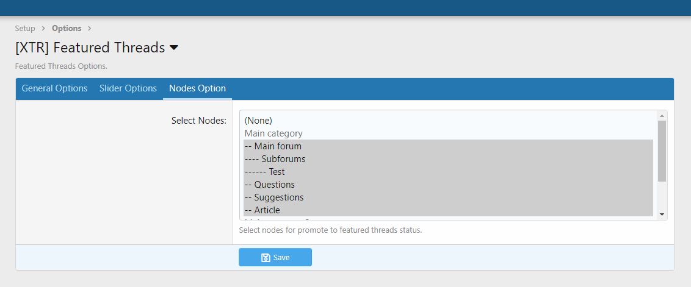Click the nodes list scrollbar thumb

point(662,151)
